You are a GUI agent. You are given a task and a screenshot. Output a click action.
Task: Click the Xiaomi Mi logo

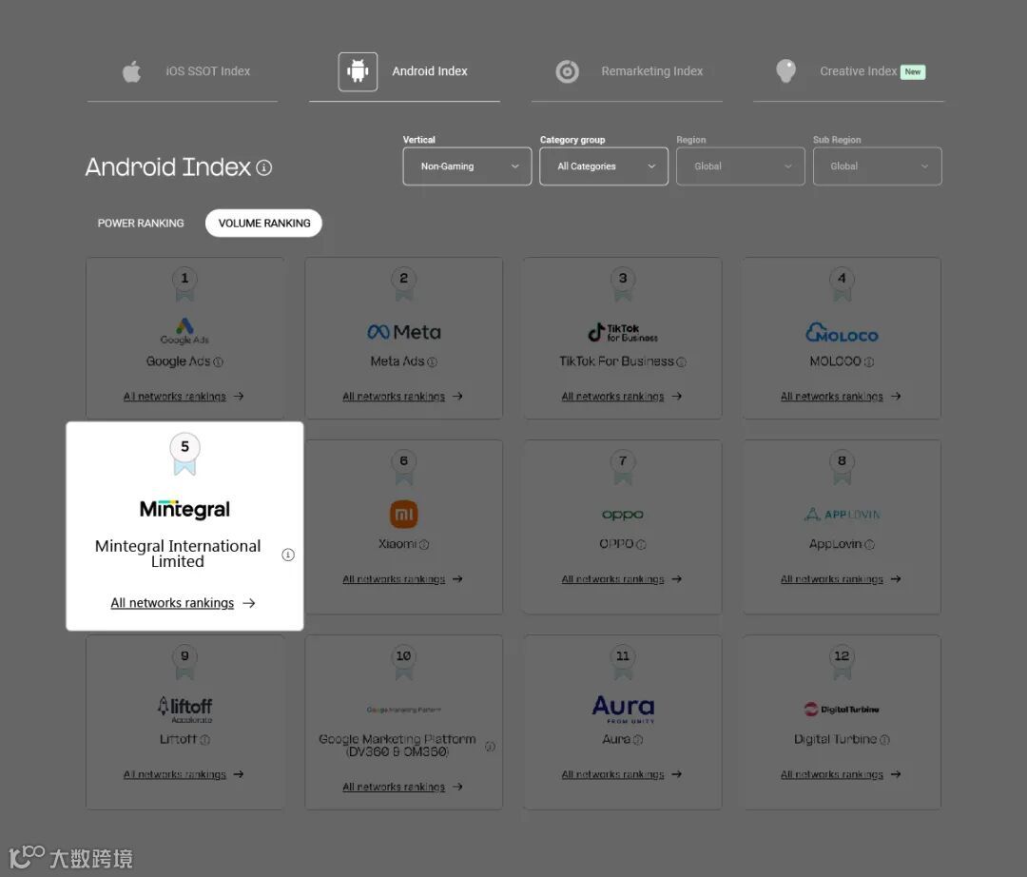point(404,515)
